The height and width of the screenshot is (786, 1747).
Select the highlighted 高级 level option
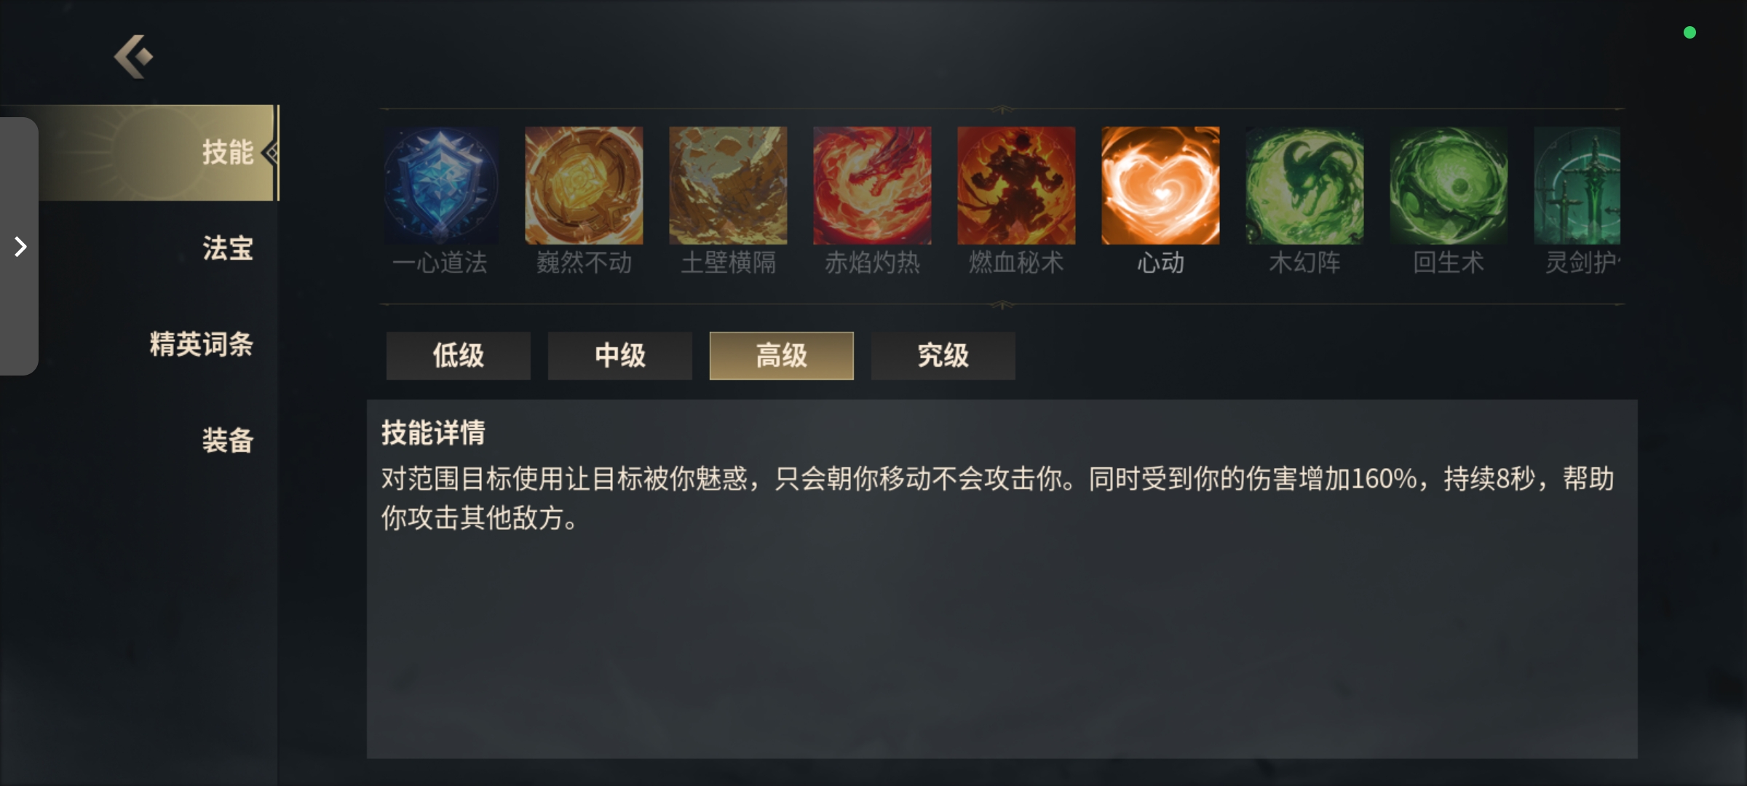pyautogui.click(x=781, y=356)
